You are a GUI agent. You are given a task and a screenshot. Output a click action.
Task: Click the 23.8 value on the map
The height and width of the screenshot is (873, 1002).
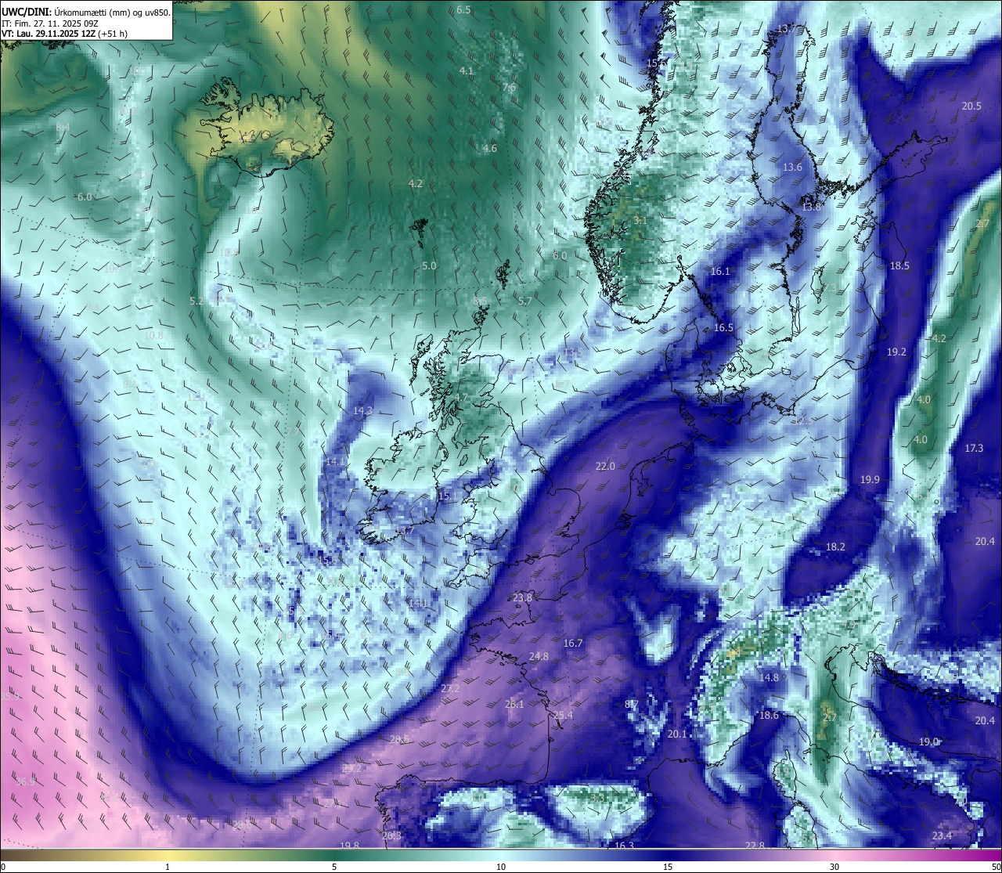(522, 597)
